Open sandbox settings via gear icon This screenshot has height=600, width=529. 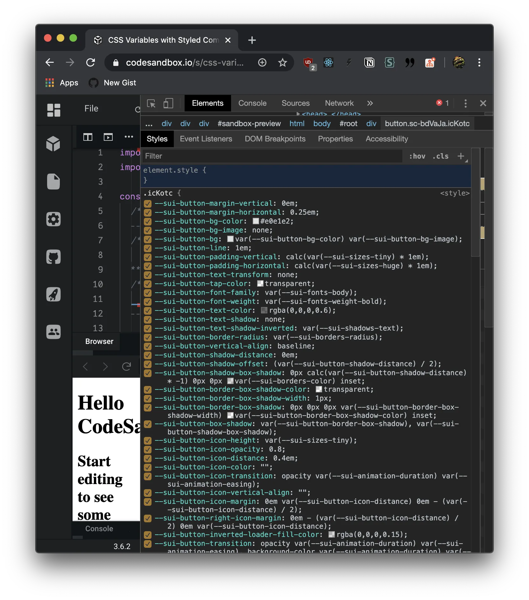click(x=53, y=219)
